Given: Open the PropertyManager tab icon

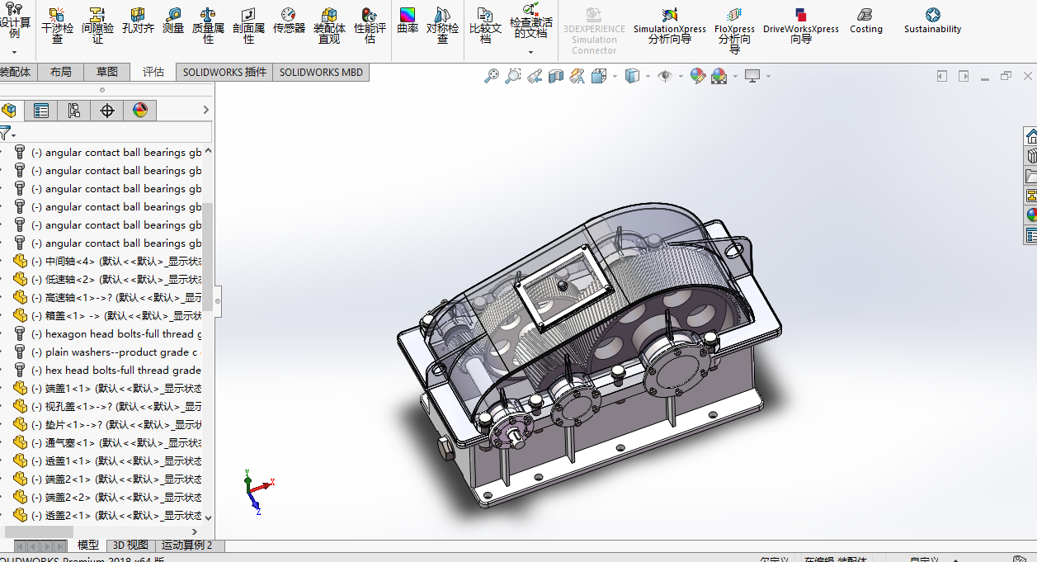Looking at the screenshot, I should [x=41, y=111].
